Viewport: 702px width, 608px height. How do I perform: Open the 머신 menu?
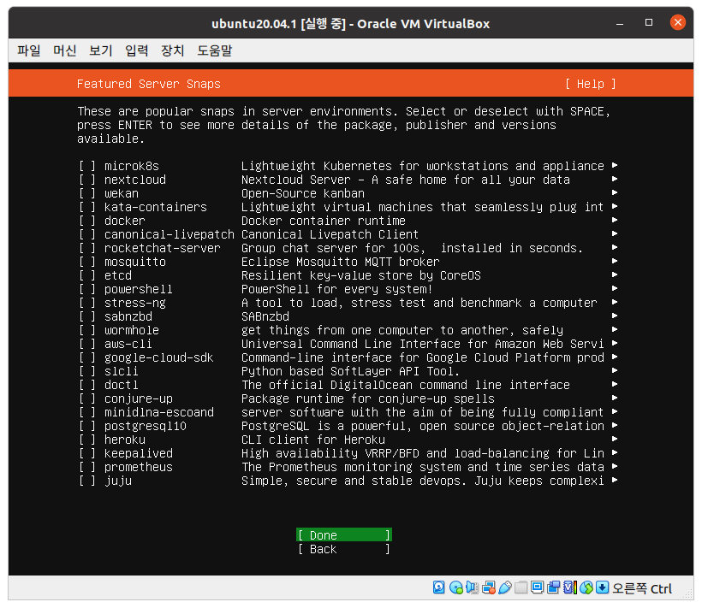pos(64,50)
